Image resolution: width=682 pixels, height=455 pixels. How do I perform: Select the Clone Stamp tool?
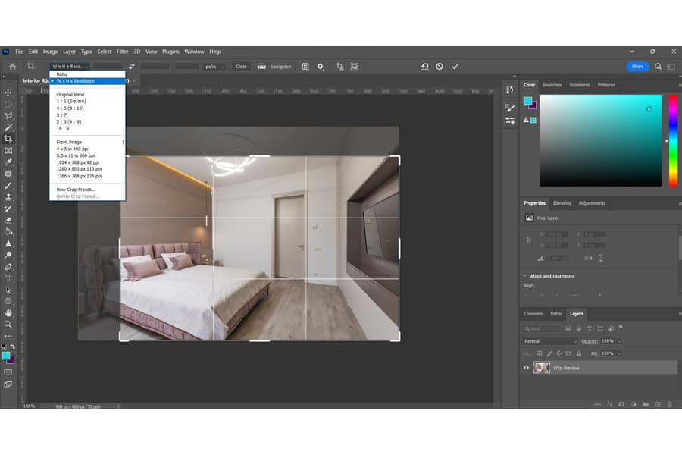pyautogui.click(x=8, y=197)
